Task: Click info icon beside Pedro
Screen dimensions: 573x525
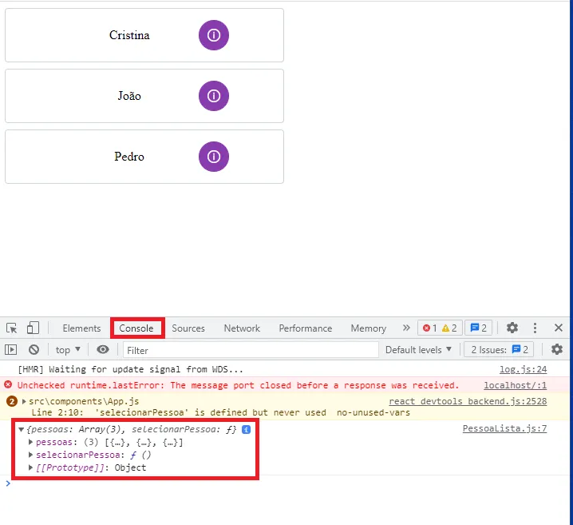Action: point(214,157)
